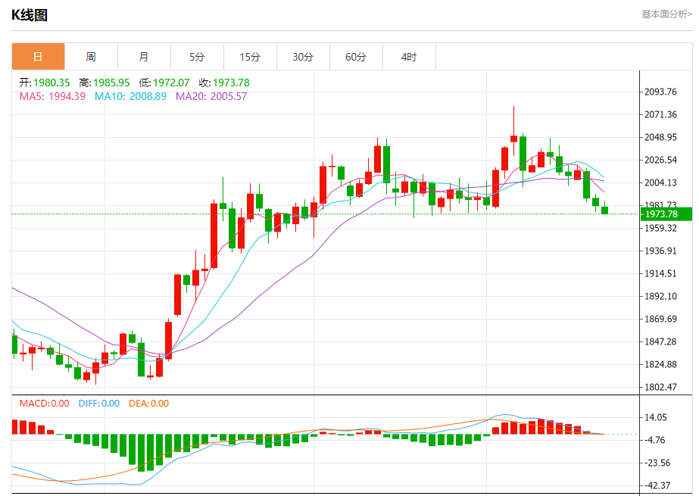Open the 5分 interval tab
Screen dimensions: 699x496
tap(197, 57)
